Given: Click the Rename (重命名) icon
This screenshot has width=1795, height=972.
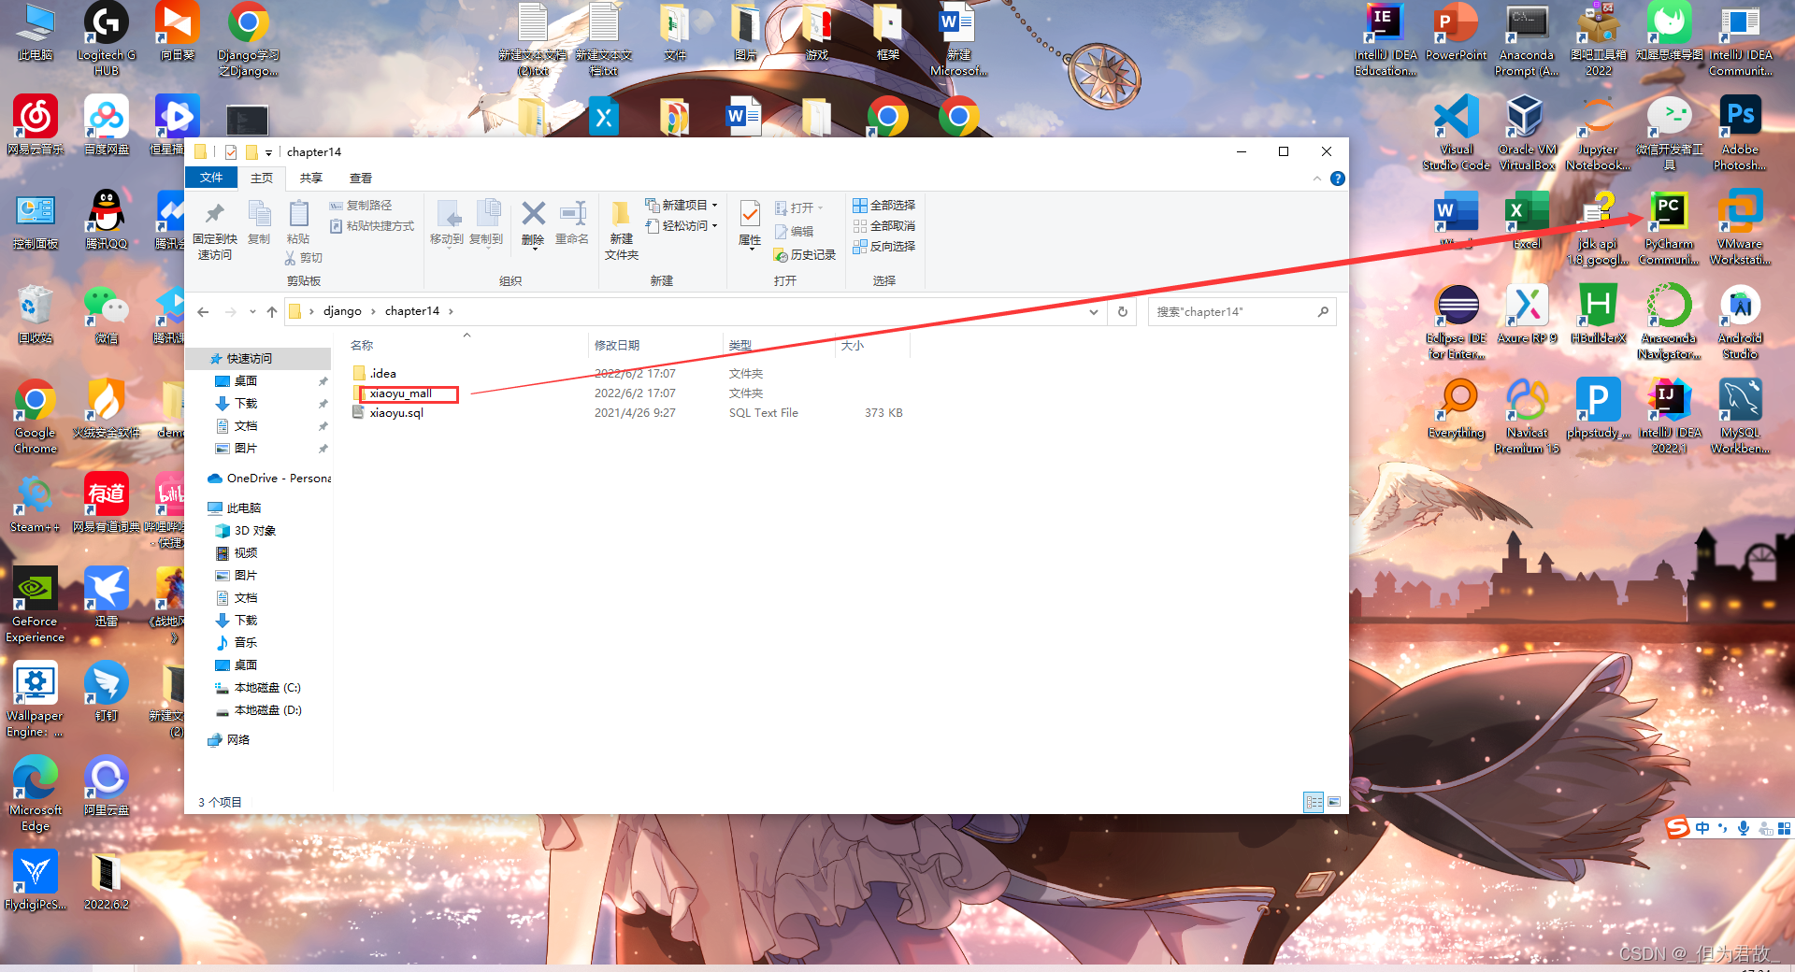Looking at the screenshot, I should tap(572, 214).
